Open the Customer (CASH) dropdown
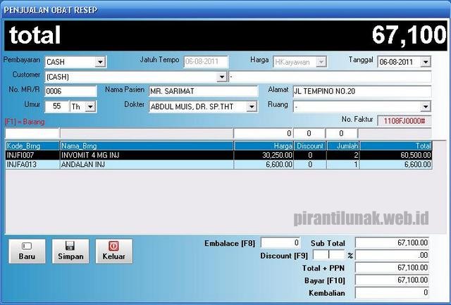This screenshot has height=305, width=451. [x=221, y=77]
